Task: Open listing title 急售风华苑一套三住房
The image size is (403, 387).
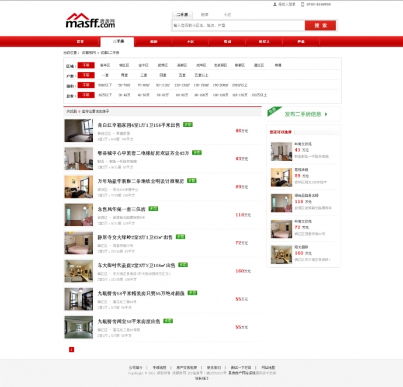Action: pos(121,209)
